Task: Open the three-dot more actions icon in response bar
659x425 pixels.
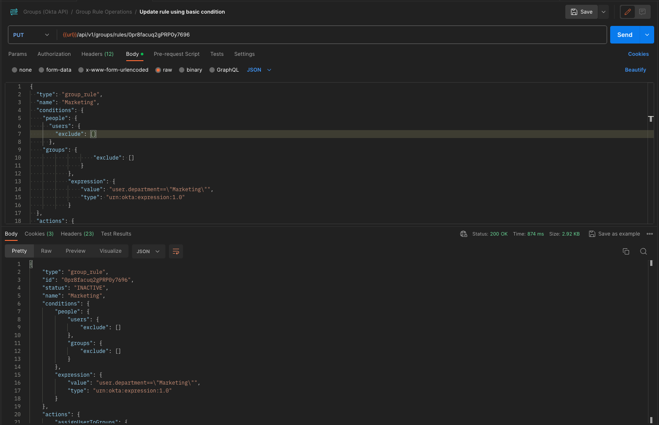Action: pyautogui.click(x=650, y=234)
